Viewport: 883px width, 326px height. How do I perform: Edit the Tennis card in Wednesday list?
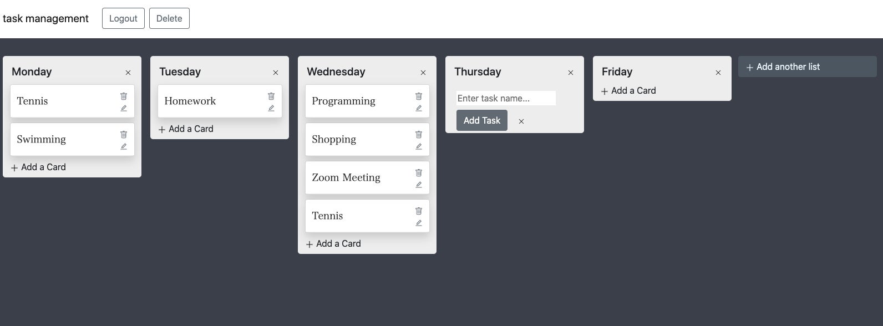pos(419,223)
